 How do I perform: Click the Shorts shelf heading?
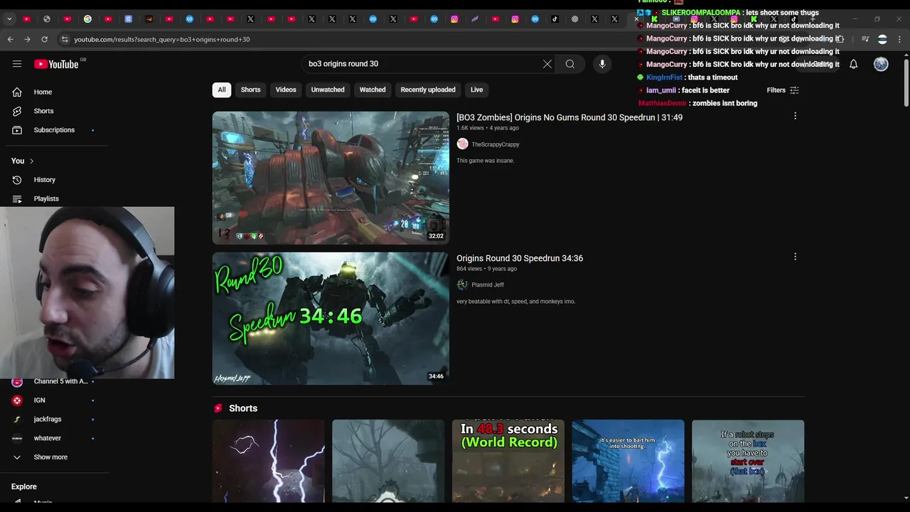pyautogui.click(x=243, y=408)
